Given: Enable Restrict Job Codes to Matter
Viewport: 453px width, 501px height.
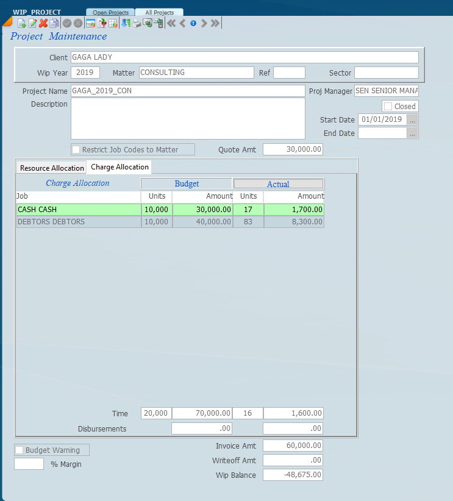Looking at the screenshot, I should (76, 149).
